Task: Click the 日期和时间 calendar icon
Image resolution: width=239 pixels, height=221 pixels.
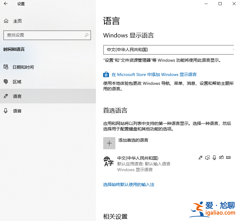Action: pos(6,67)
